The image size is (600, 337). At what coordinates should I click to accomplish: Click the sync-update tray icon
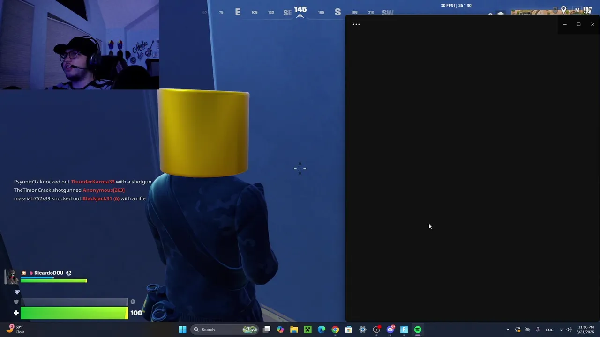point(517,330)
